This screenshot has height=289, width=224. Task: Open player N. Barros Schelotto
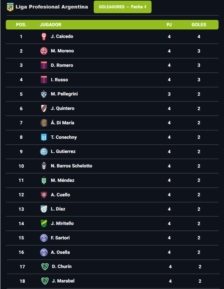click(x=71, y=166)
